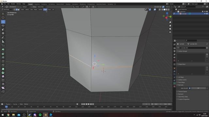Switch to wireframe viewport shading
The height and width of the screenshot is (117, 209).
point(162,9)
